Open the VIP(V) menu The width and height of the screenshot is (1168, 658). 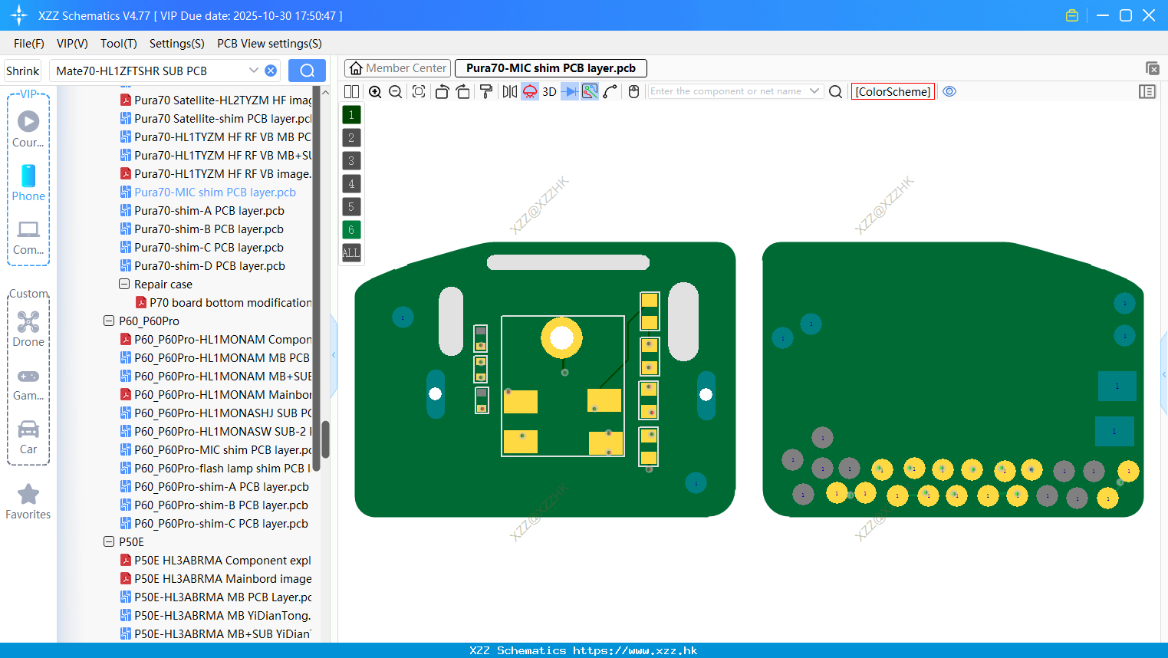pos(72,44)
